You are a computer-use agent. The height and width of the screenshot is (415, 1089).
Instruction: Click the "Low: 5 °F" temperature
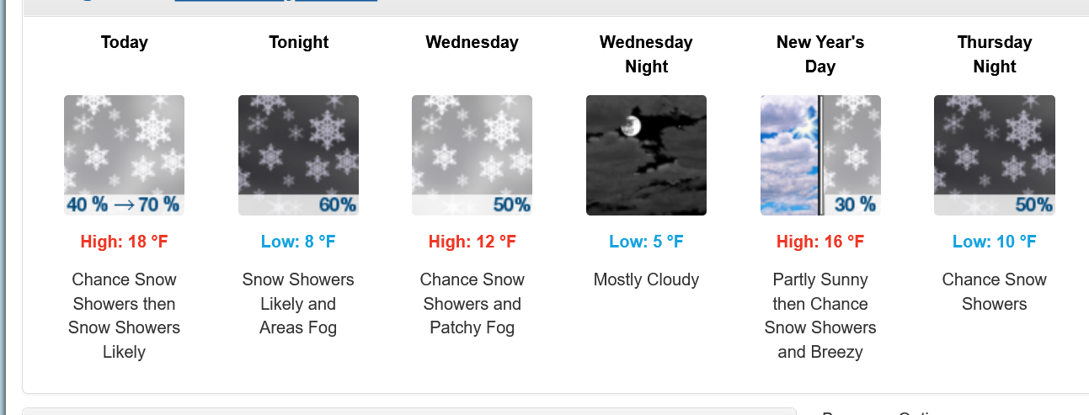pos(646,242)
